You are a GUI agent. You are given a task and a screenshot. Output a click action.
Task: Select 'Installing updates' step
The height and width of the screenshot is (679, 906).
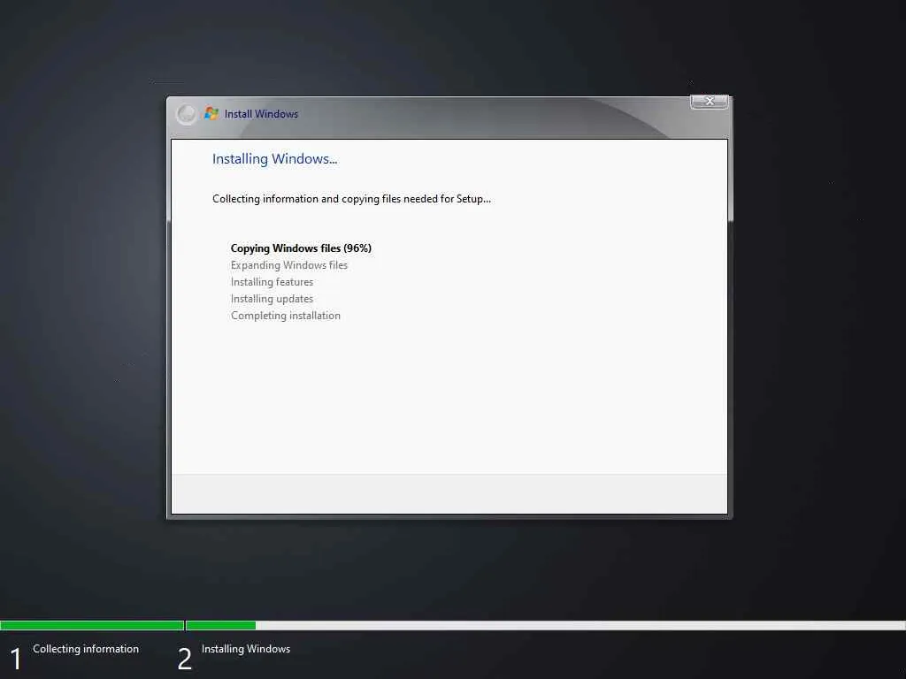pyautogui.click(x=272, y=299)
